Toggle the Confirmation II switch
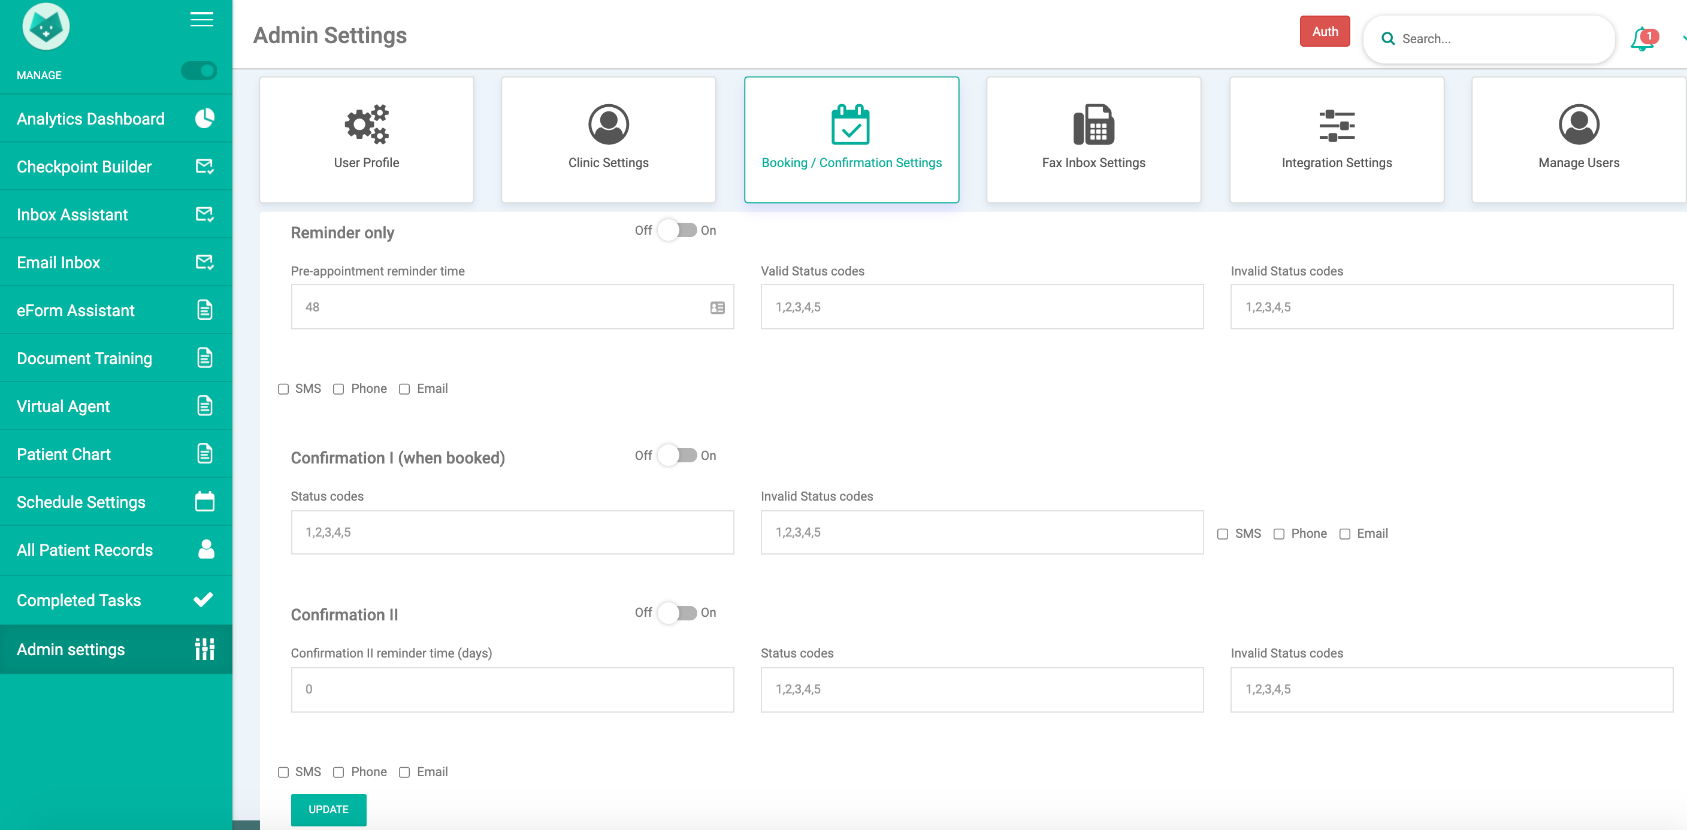 tap(677, 613)
